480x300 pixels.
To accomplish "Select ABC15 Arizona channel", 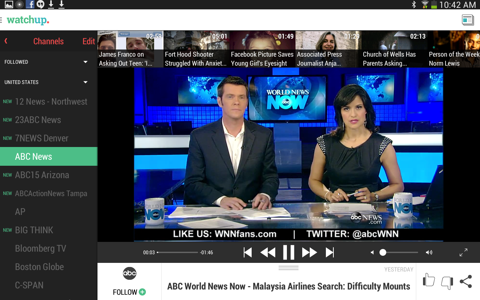I will click(x=49, y=175).
